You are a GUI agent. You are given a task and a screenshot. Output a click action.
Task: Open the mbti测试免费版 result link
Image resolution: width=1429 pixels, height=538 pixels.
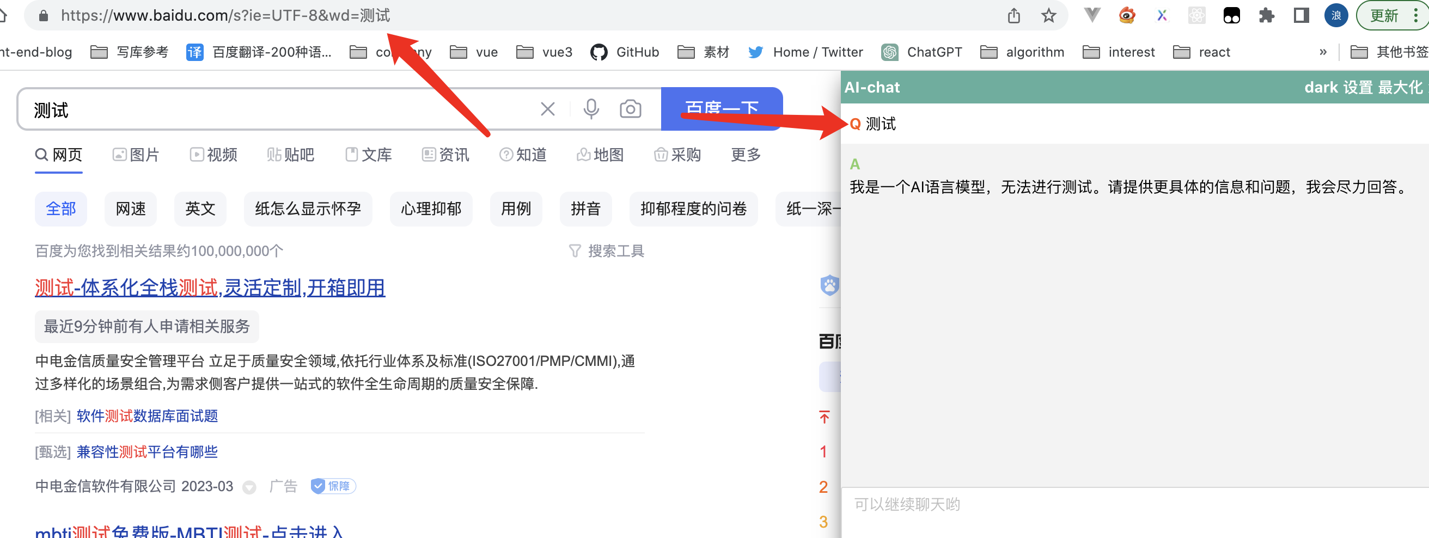pyautogui.click(x=188, y=531)
